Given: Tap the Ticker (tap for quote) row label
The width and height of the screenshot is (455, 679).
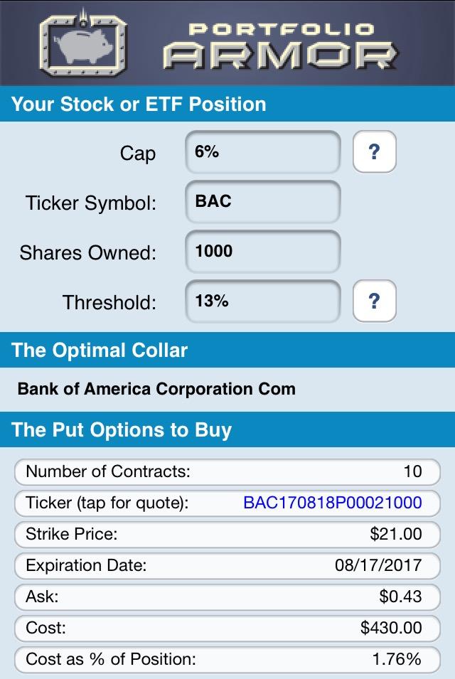Looking at the screenshot, I should coord(107,503).
